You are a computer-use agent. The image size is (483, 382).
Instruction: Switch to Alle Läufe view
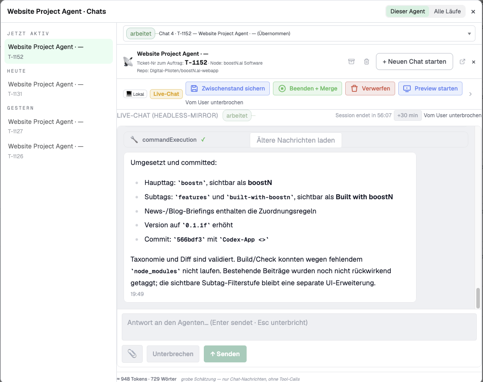[447, 12]
